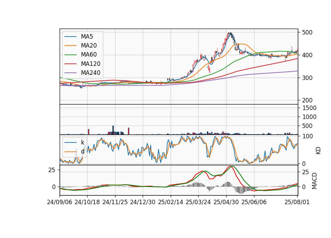The width and height of the screenshot is (331, 238).
Task: Click the 'd' legend label in KD panel
Action: coord(82,151)
